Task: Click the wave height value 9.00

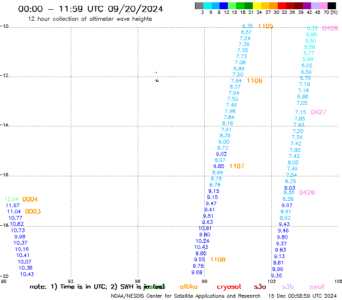Action: 224,142
